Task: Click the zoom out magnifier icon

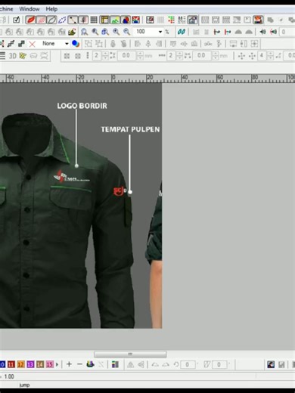Action: point(127,32)
